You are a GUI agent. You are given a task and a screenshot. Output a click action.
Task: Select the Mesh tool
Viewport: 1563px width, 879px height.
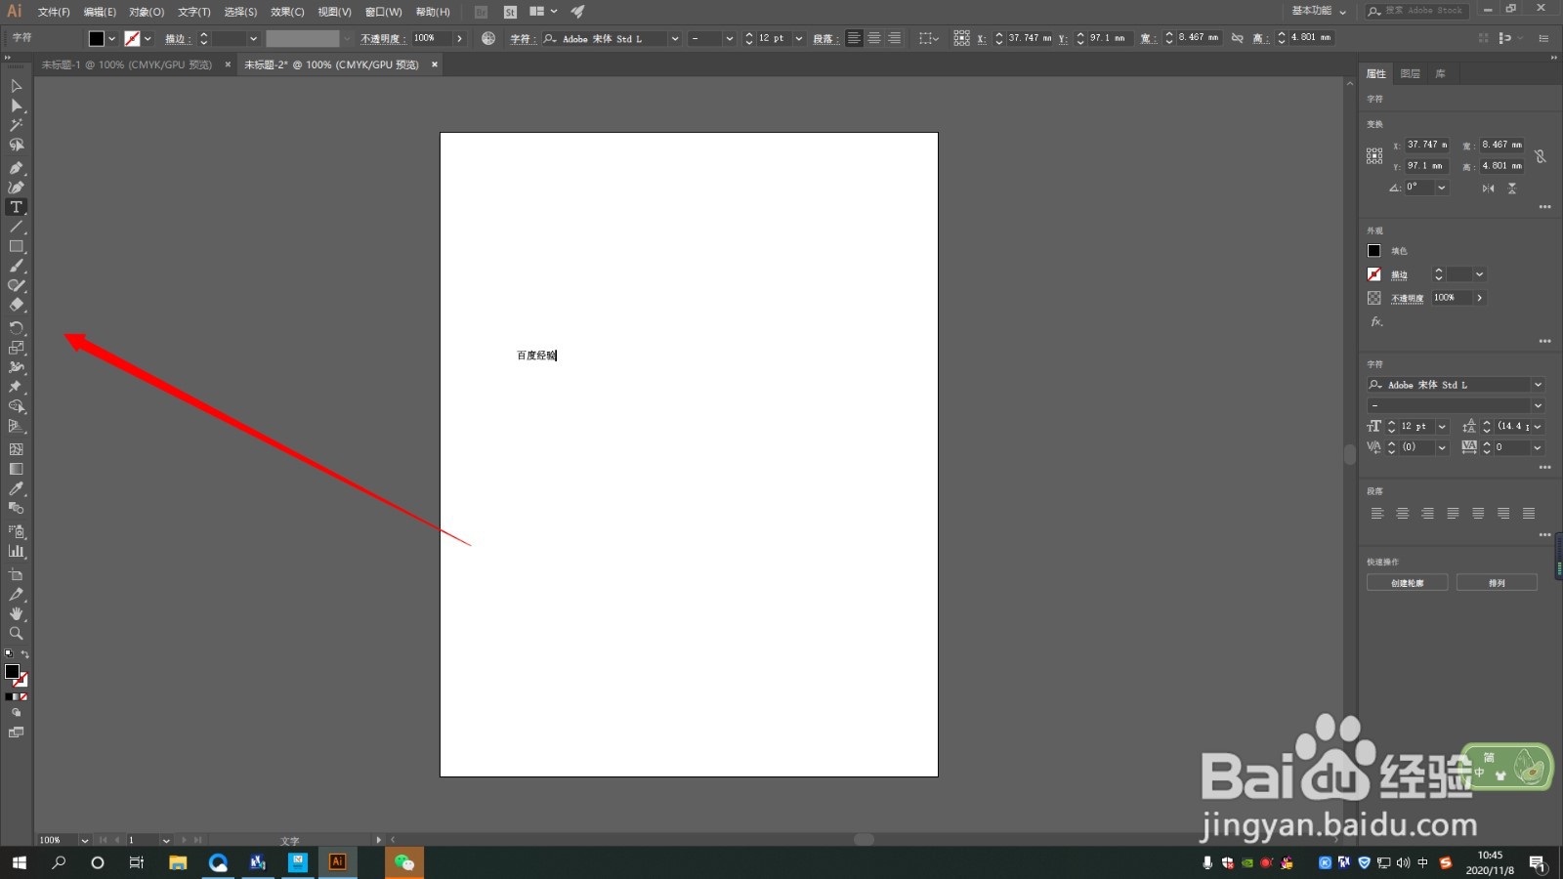pyautogui.click(x=16, y=449)
